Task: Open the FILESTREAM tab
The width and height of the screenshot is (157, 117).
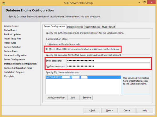Action: tap(108, 27)
